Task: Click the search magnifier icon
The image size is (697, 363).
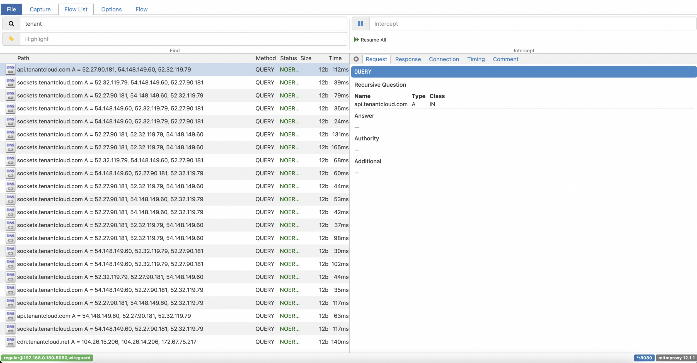Action: coord(11,24)
